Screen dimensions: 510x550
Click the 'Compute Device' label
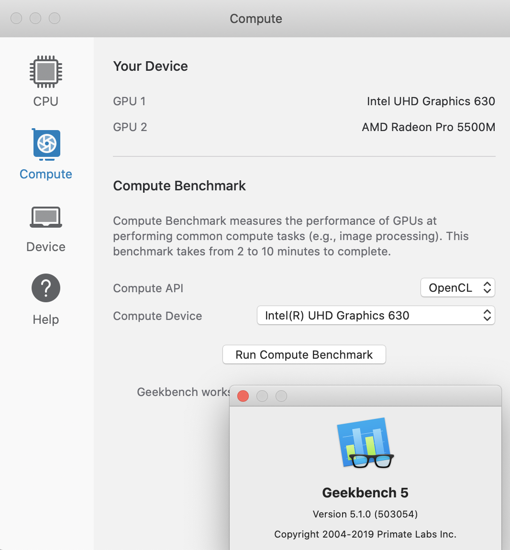point(157,316)
